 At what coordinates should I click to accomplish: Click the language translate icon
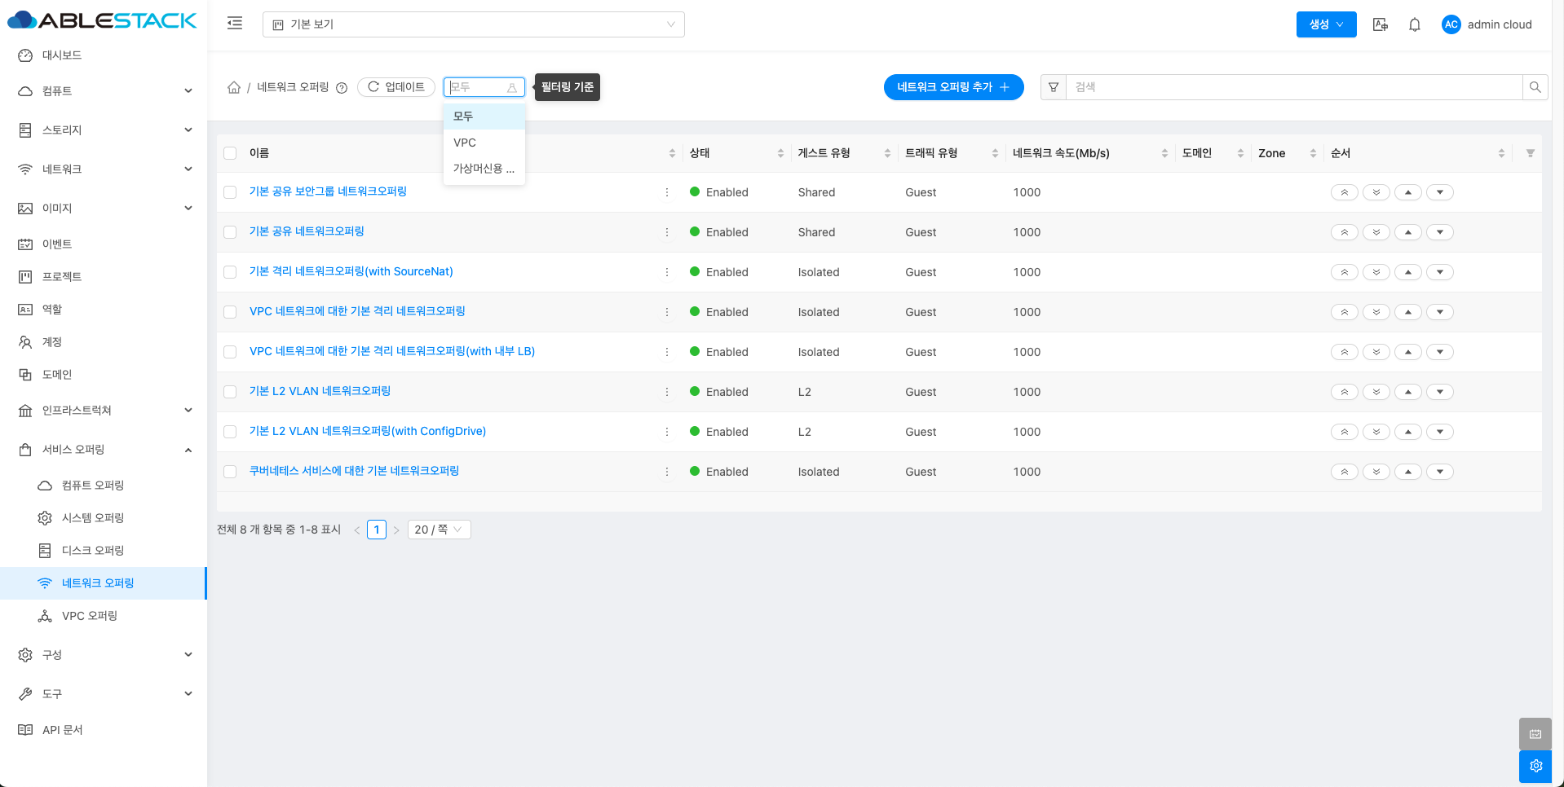click(1380, 24)
